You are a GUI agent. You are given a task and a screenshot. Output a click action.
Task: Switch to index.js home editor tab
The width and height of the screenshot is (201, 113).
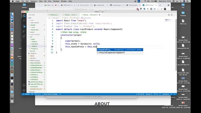tap(70, 15)
